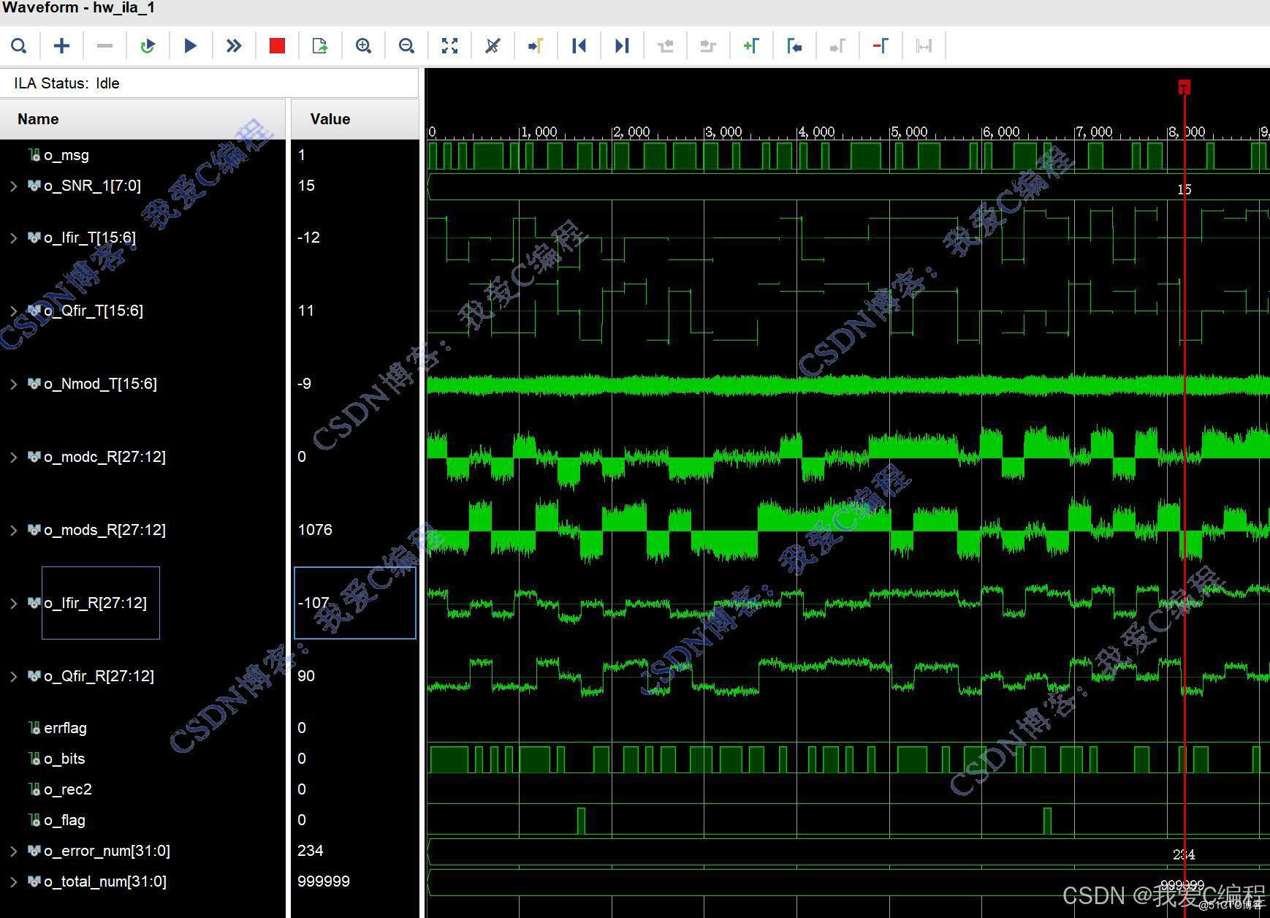Expand the o_error_num[31:0] signal bus
This screenshot has height=918, width=1270.
[13, 851]
